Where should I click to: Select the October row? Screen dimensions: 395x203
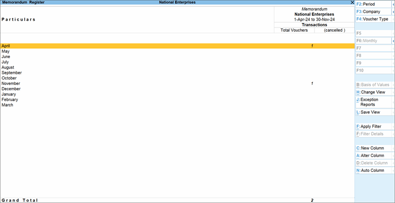(177, 78)
